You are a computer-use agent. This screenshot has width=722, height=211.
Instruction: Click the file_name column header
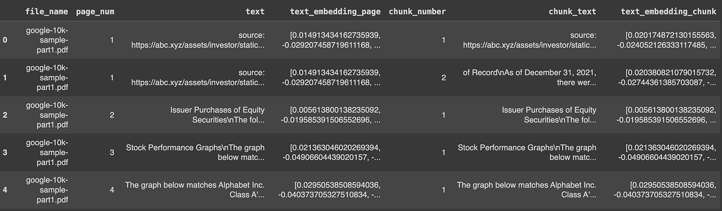[46, 11]
